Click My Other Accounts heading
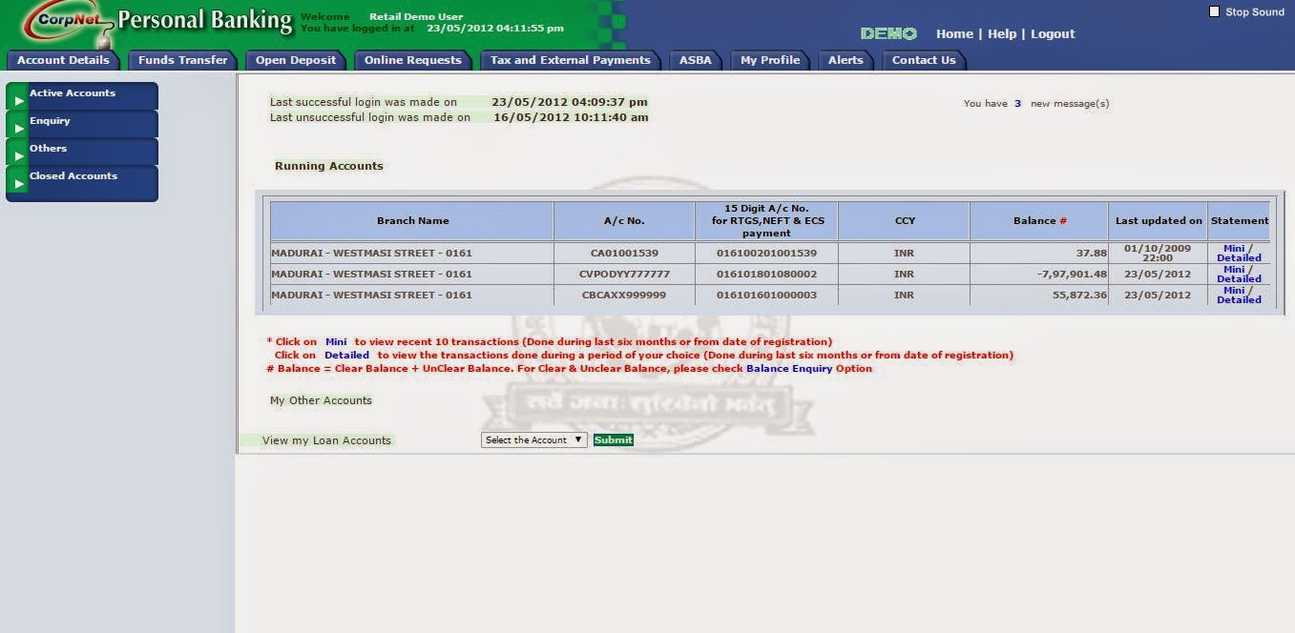Screen dimensions: 1295x633 point(321,400)
